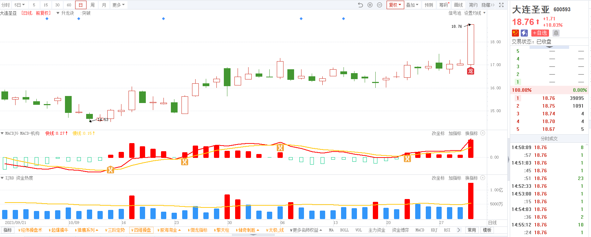Click the 常用 button
Screen dimensions: 591x237
coord(472,230)
